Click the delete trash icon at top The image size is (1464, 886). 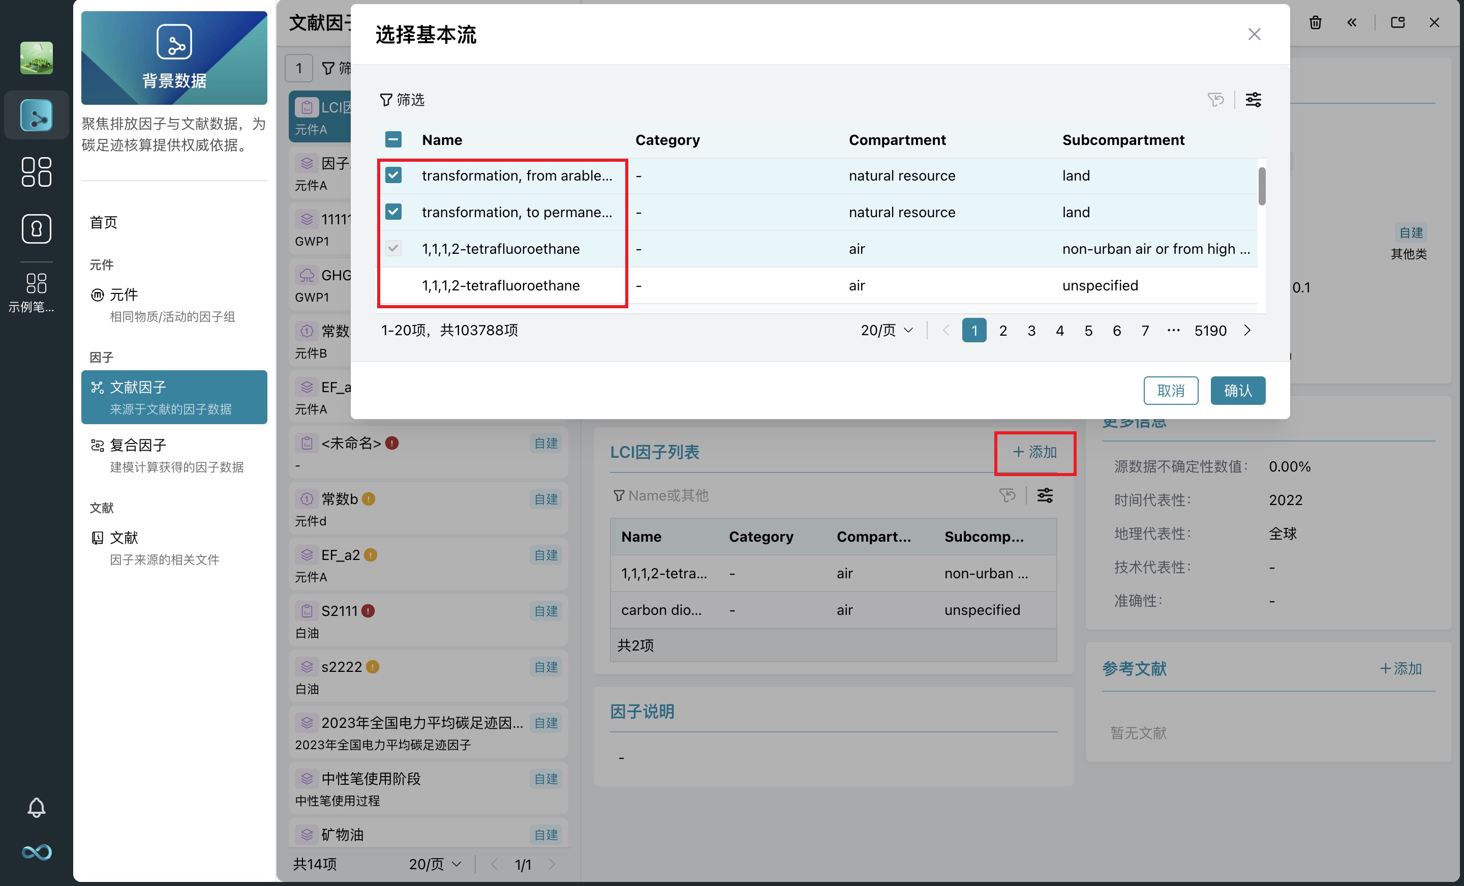(1315, 22)
